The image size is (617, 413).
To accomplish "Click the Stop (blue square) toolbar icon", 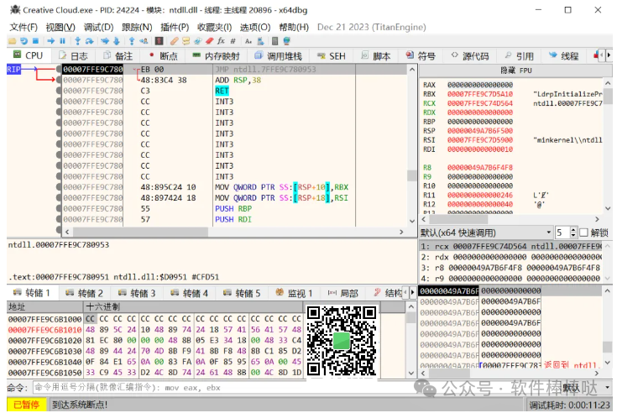I will coord(35,41).
